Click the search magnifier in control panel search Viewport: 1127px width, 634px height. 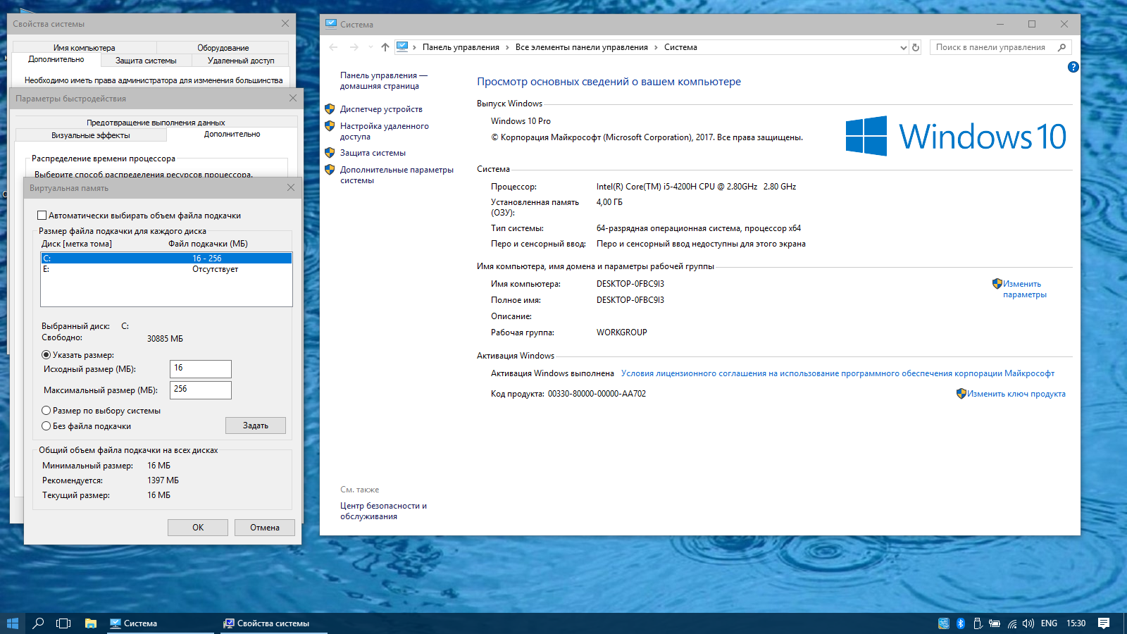coord(1062,47)
